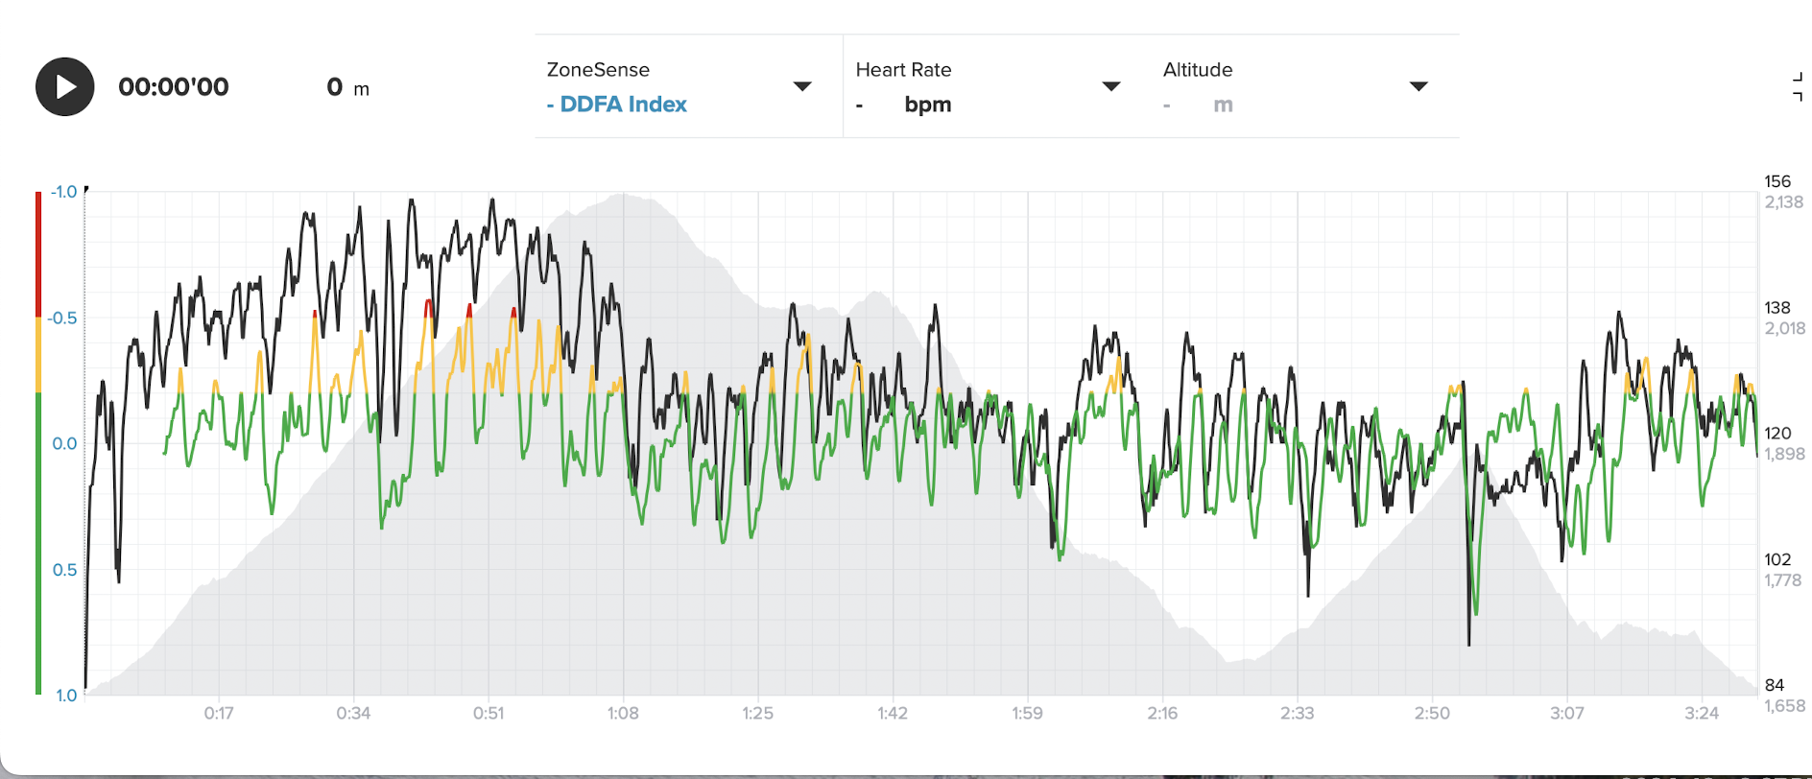Click the Altitude heading
The width and height of the screenshot is (1812, 779).
pos(1198,70)
